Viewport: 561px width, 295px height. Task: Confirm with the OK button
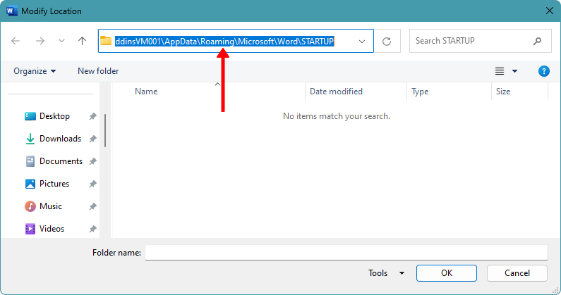[446, 273]
